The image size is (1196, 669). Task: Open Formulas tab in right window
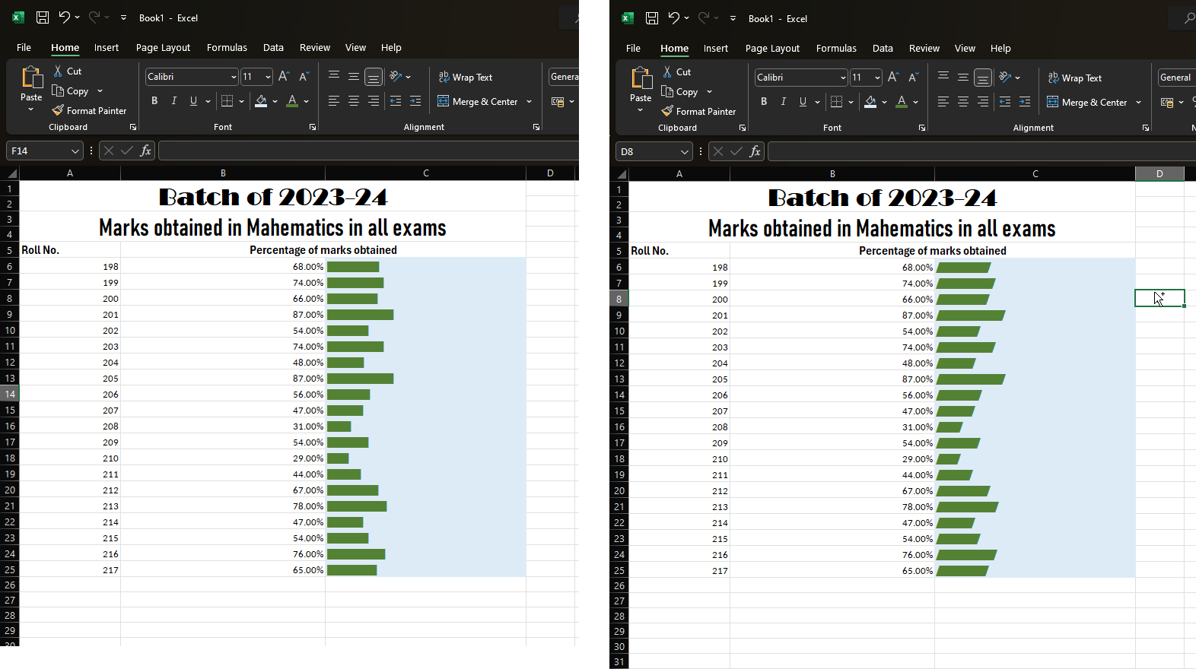pos(836,48)
